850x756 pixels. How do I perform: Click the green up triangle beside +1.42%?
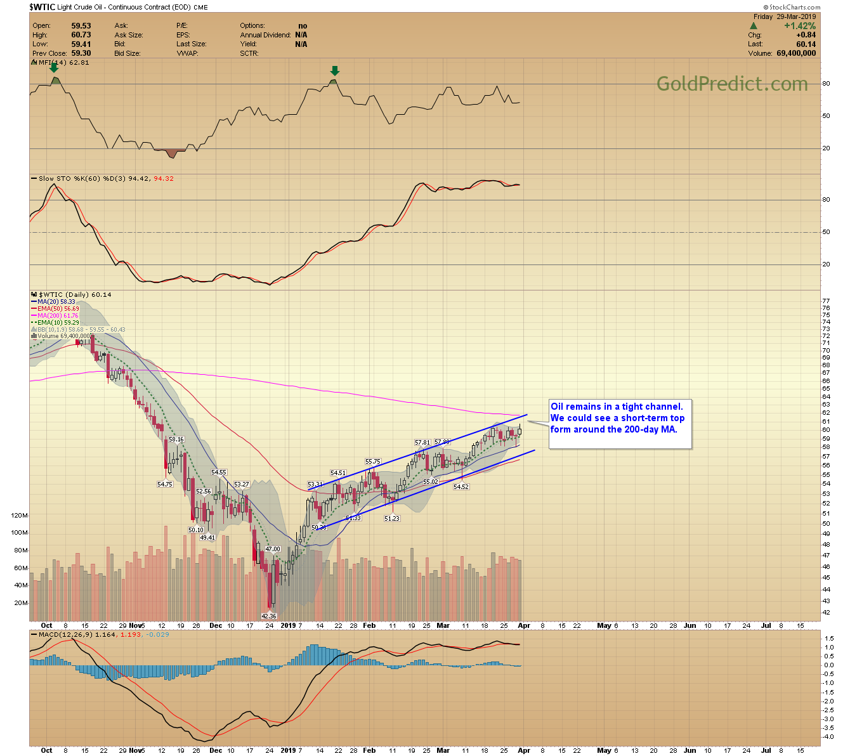tap(753, 26)
